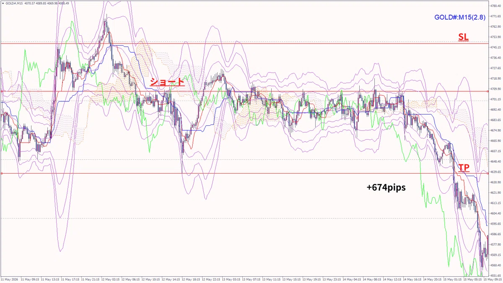Select the red short entry horizontal line
This screenshot has height=283, width=503.
point(244,91)
